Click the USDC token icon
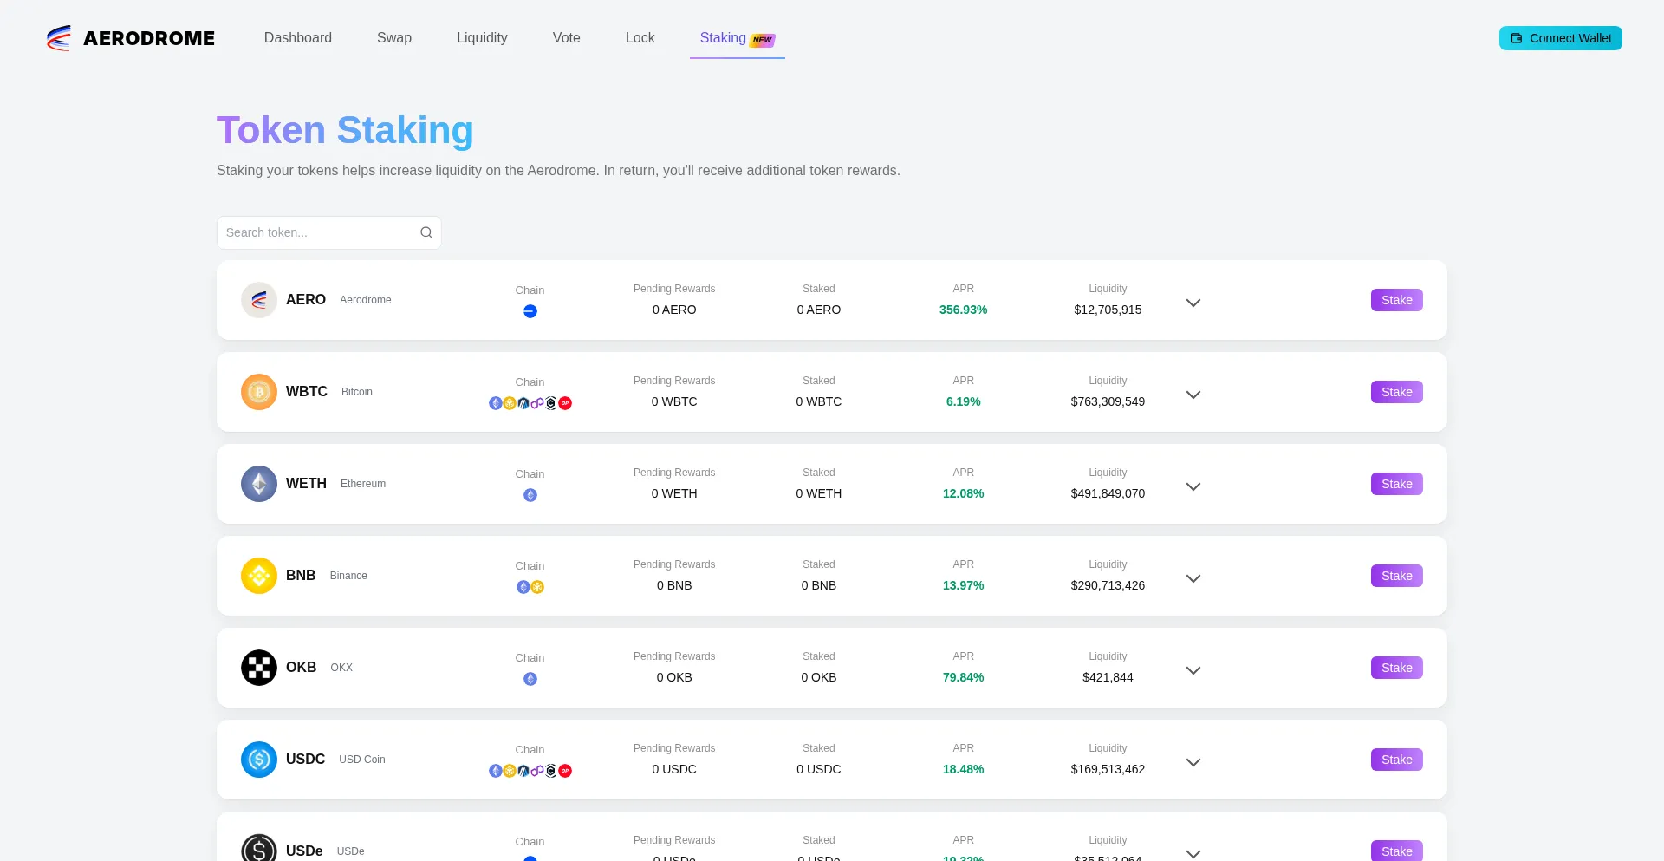 258,760
